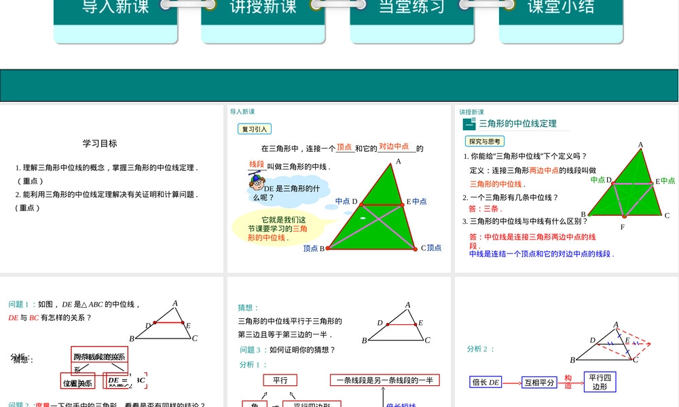Image resolution: width=679 pixels, height=407 pixels.
Task: Open the 猜想 slide thumbnail
Action: [x=339, y=342]
